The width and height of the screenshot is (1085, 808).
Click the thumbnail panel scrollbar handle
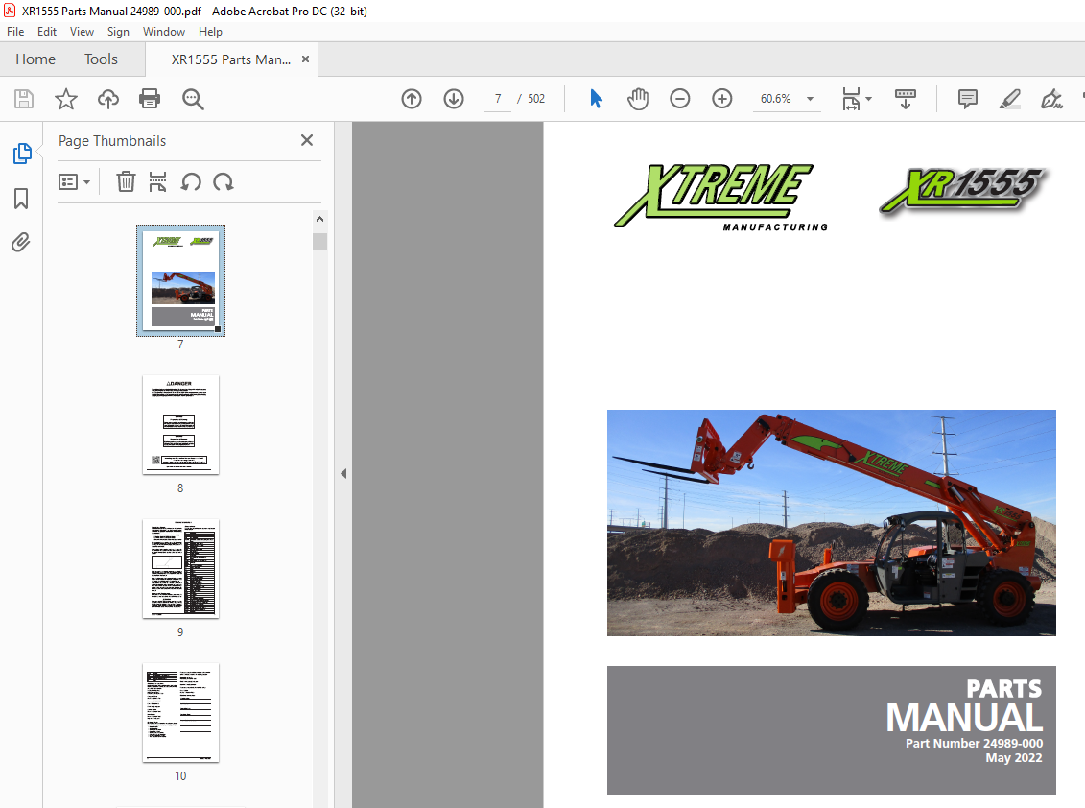coord(319,241)
